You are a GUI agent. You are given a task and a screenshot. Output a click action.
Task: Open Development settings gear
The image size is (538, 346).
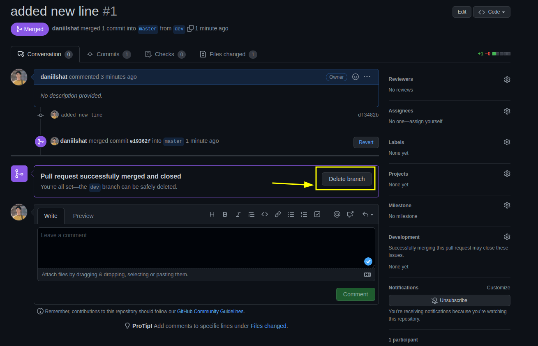click(507, 237)
